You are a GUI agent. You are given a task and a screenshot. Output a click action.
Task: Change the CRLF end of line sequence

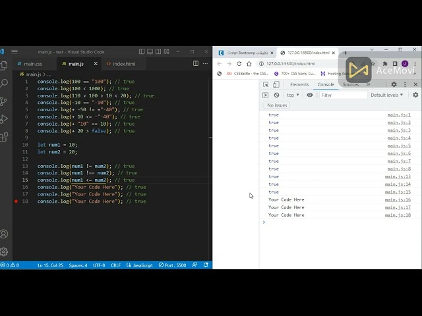(115, 265)
